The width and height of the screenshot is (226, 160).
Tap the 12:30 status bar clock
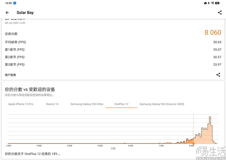pyautogui.click(x=8, y=3)
